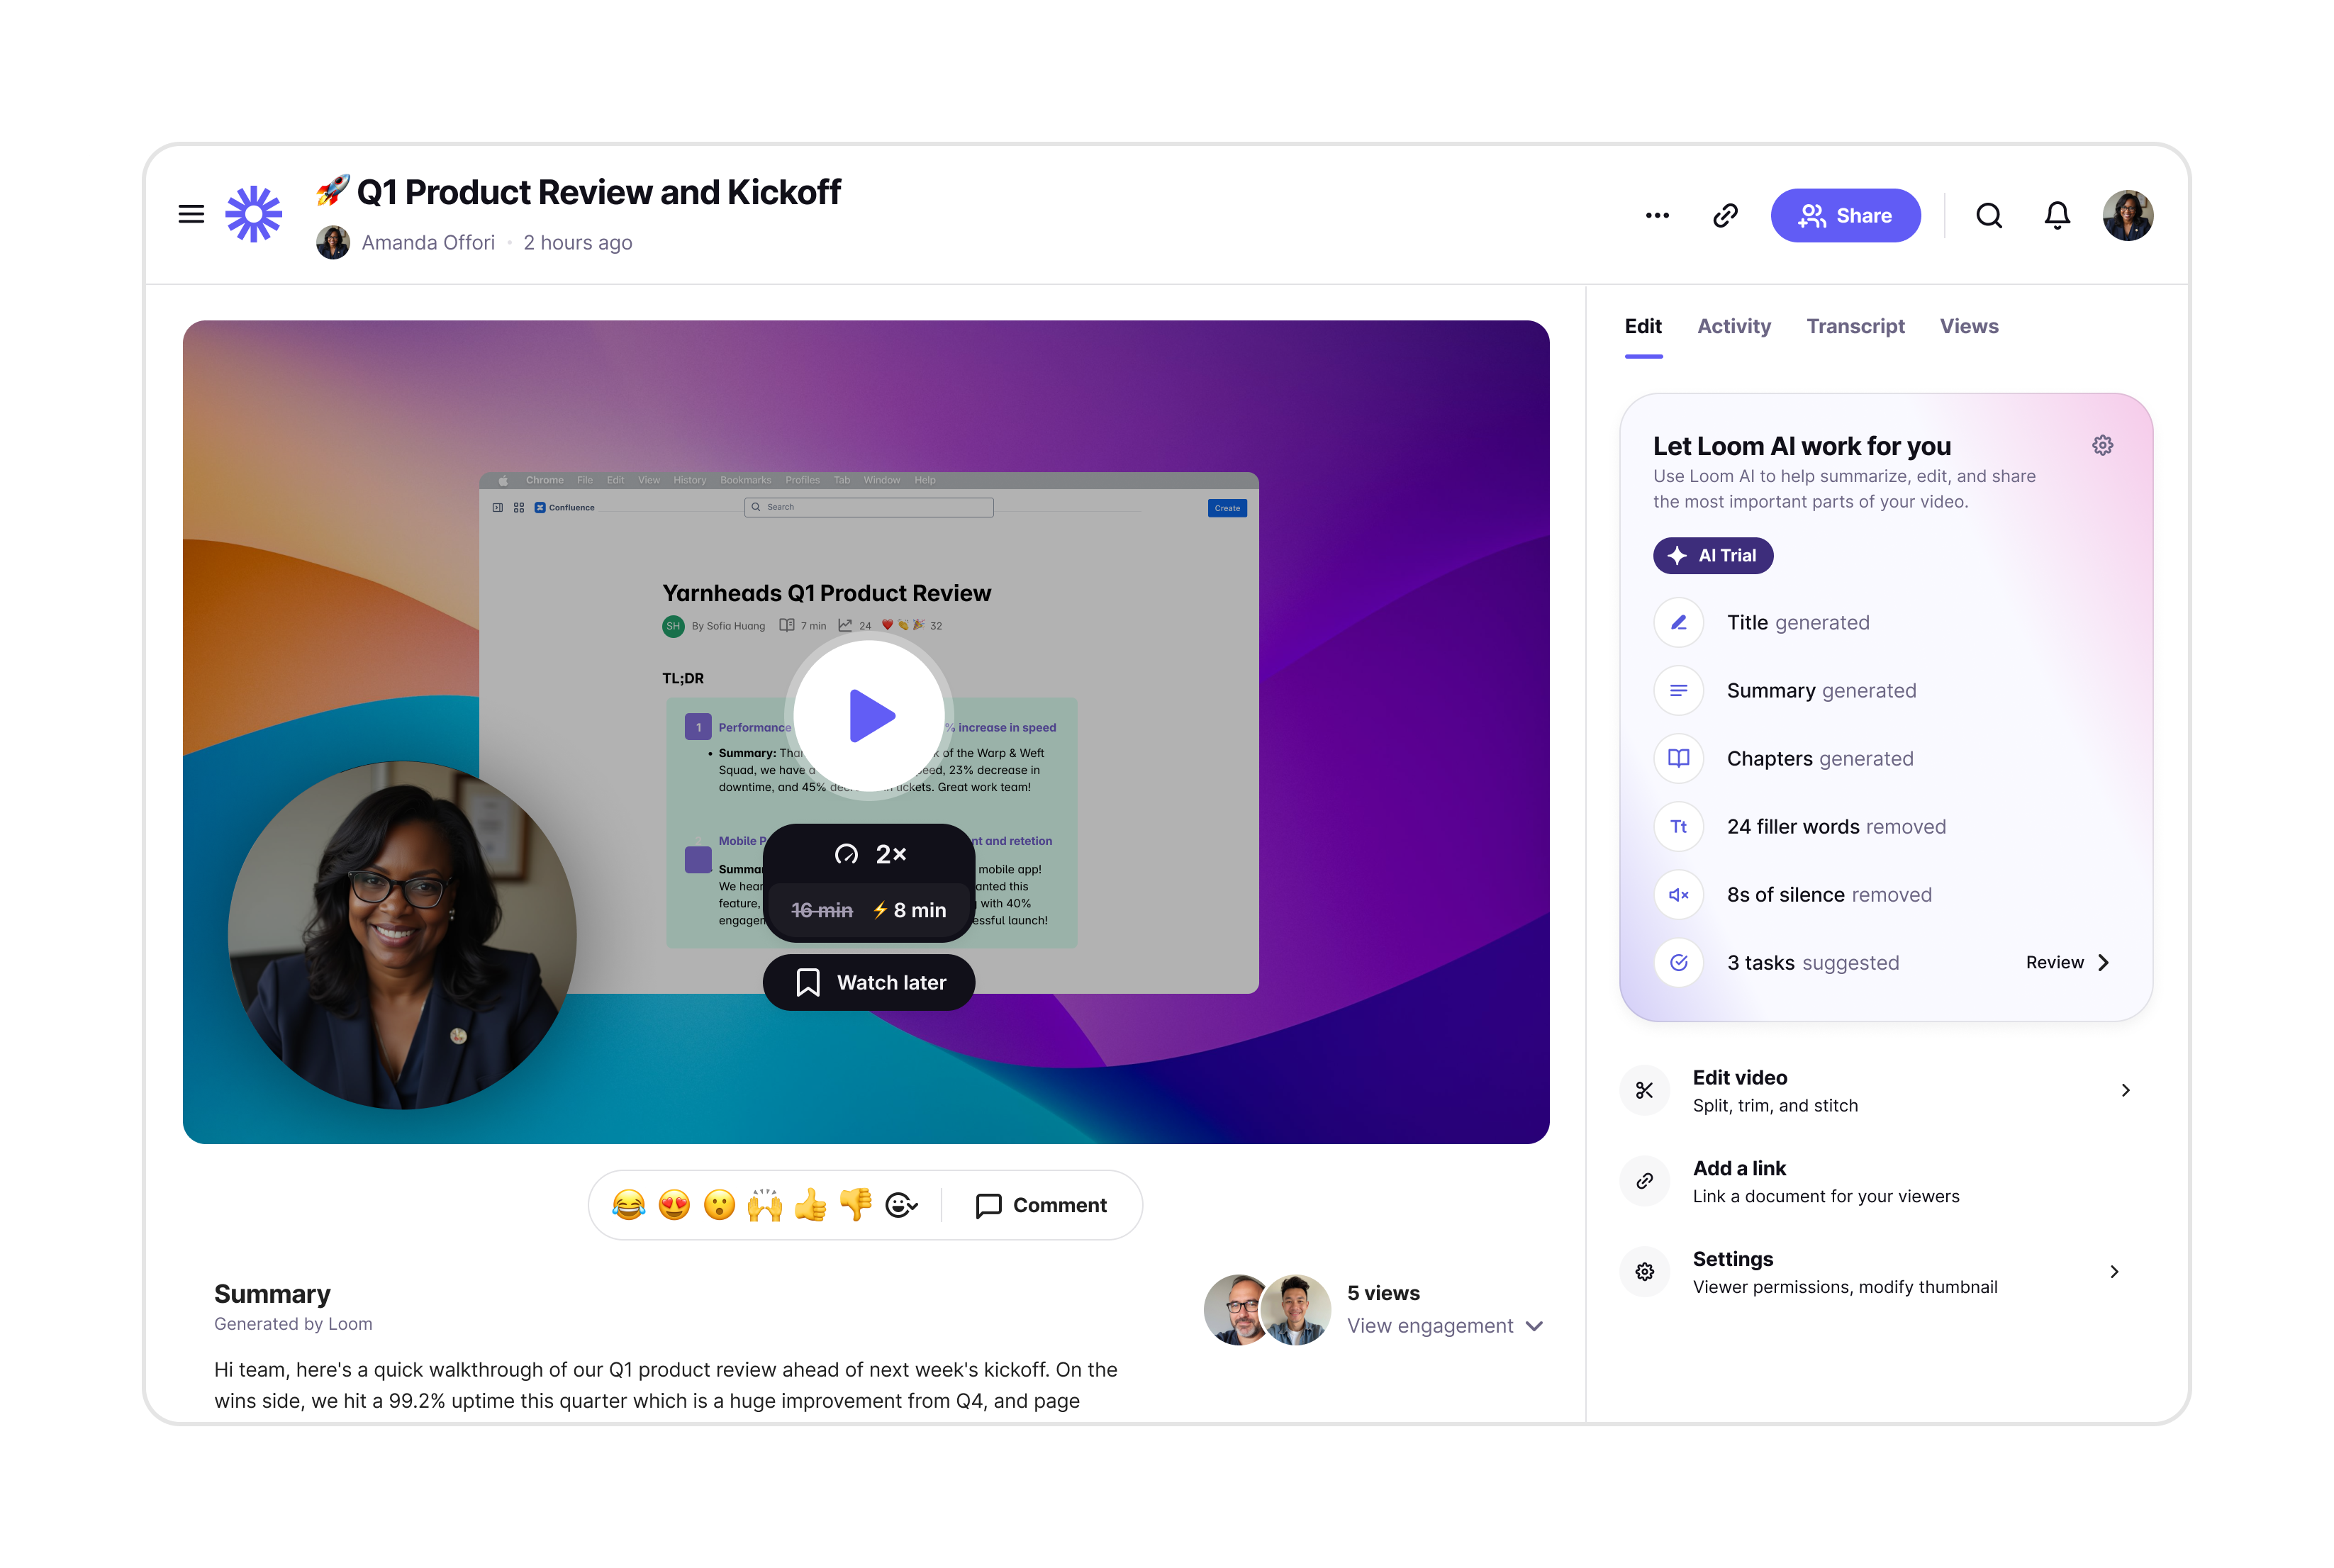Open Loom AI settings gear
This screenshot has width=2334, height=1568.
tap(2102, 446)
